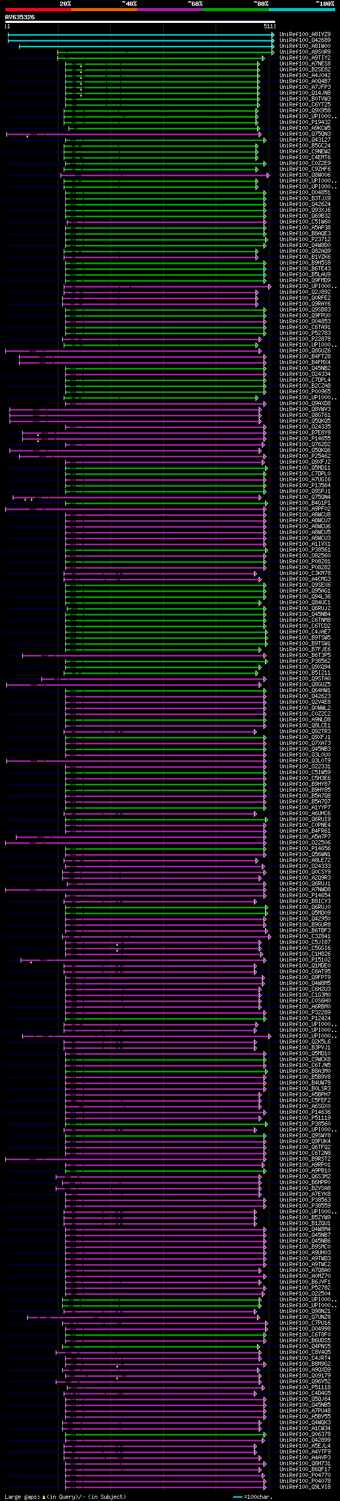Select label UniRef100_C9NEW2
This screenshot has height=1501, width=340.
pyautogui.click(x=304, y=152)
